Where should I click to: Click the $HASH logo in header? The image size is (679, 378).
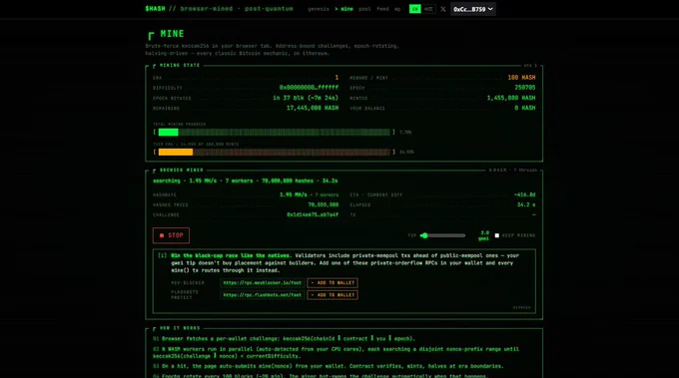[x=155, y=9]
